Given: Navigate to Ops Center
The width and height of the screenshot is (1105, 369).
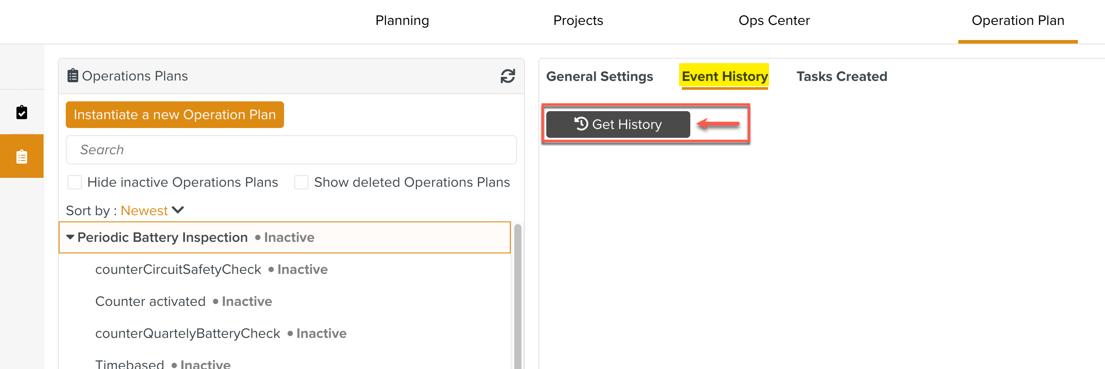Looking at the screenshot, I should tap(774, 20).
